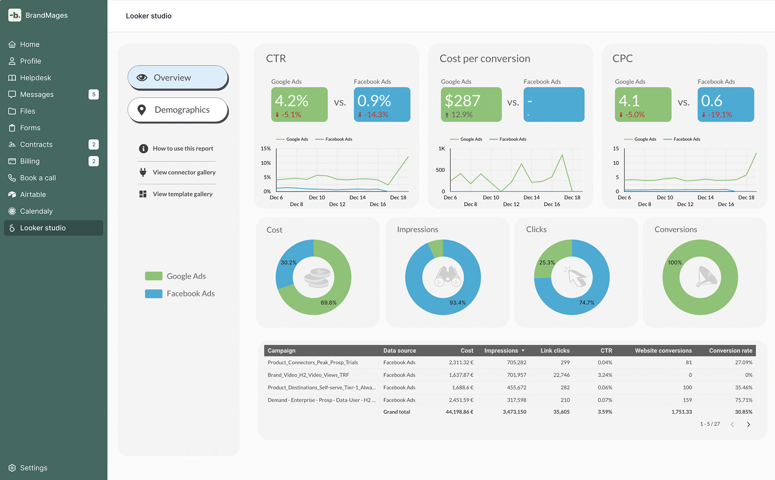Click the green Google Ads legend swatch
The image size is (775, 480).
click(153, 276)
